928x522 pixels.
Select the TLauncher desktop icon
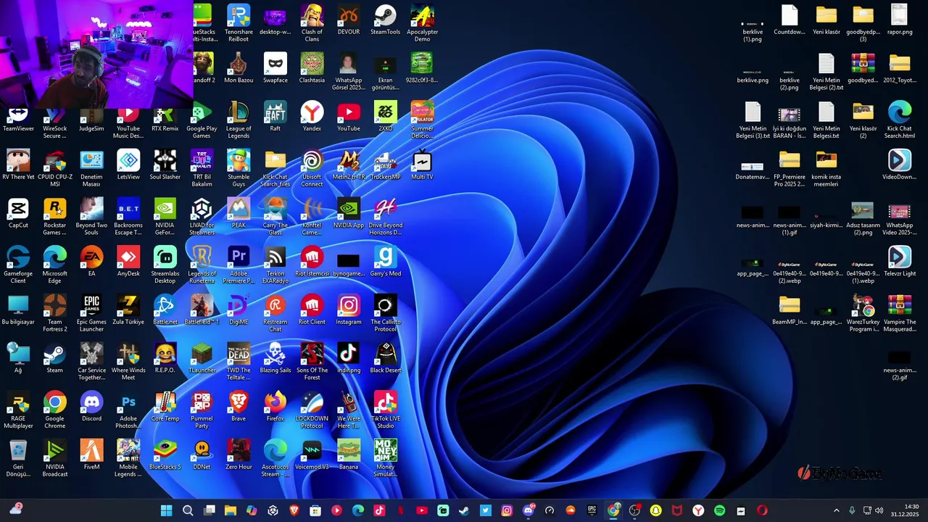click(x=202, y=359)
